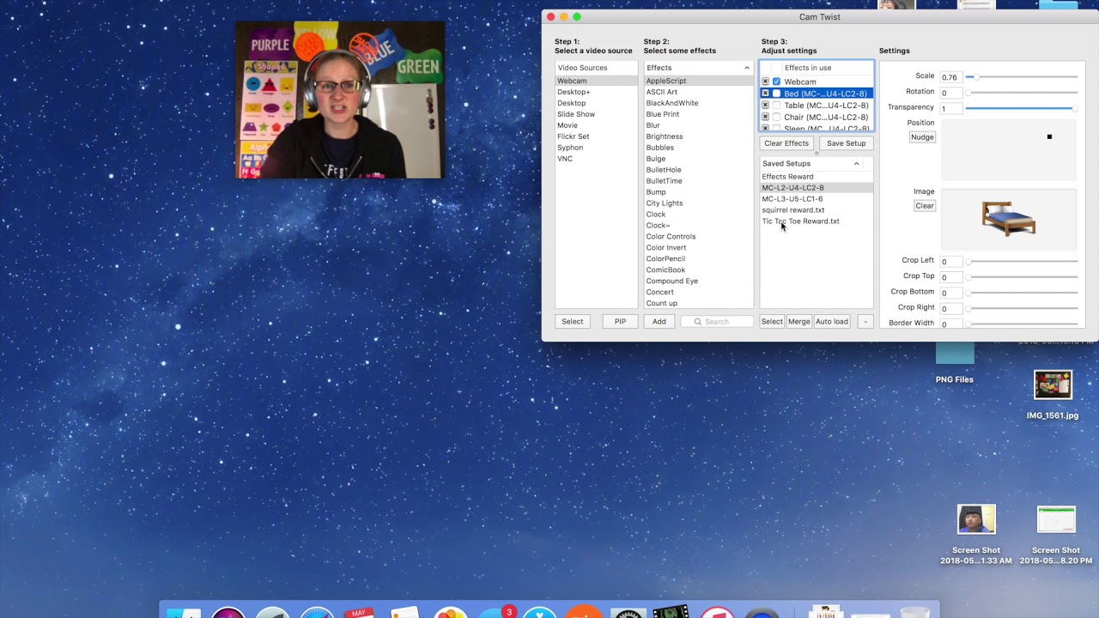Select the Screen Shot 8.20 PM desktop file
Screen dimensions: 1099x618
(1056, 534)
